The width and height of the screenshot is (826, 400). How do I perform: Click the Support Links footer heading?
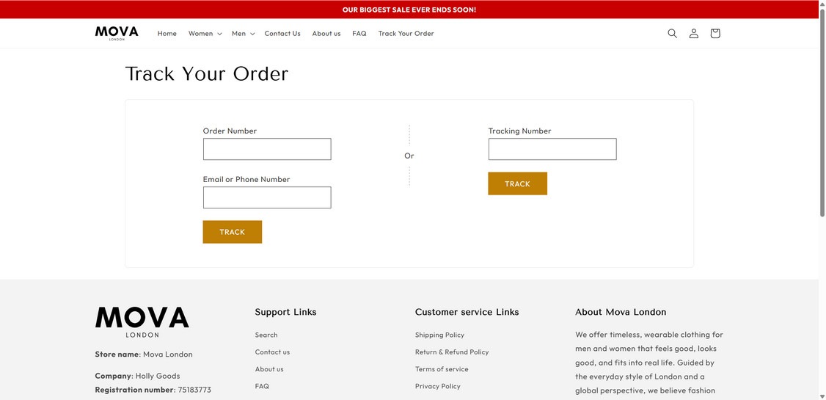tap(285, 312)
